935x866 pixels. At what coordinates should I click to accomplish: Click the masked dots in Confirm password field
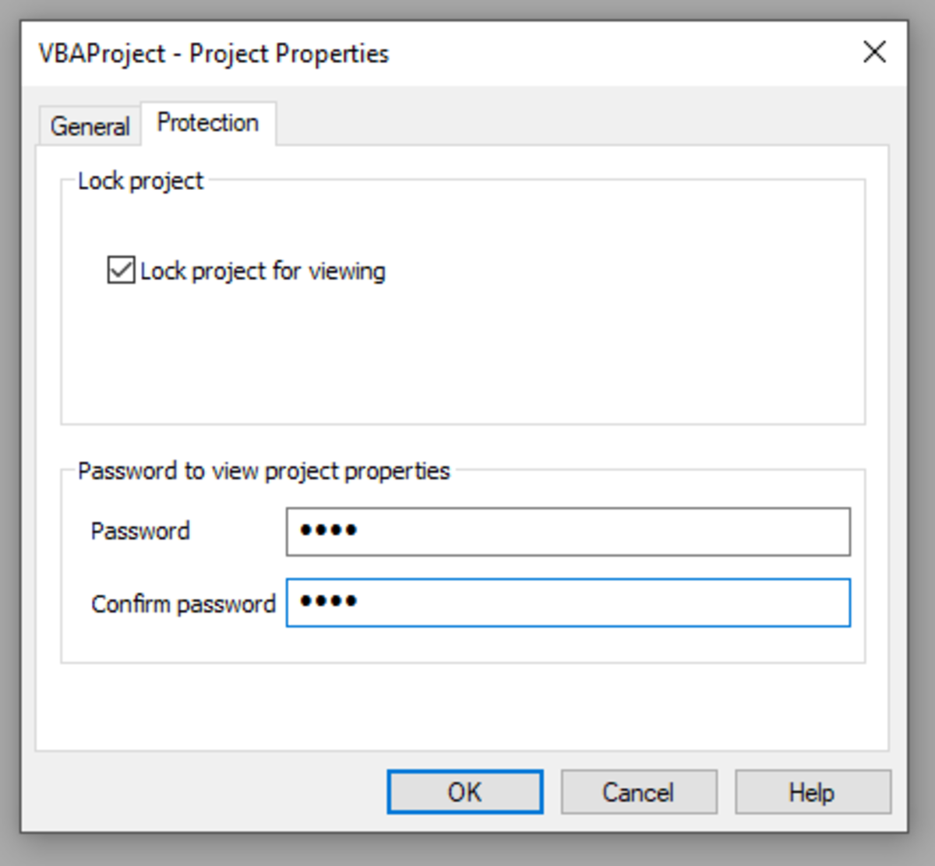click(329, 601)
